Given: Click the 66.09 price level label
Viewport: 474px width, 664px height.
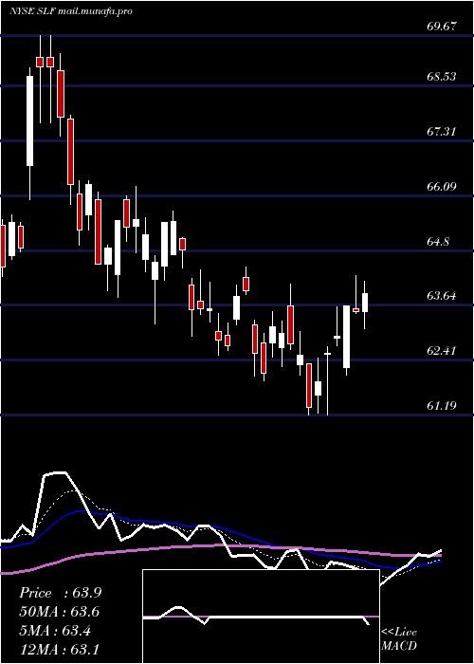Looking at the screenshot, I should click(x=442, y=186).
